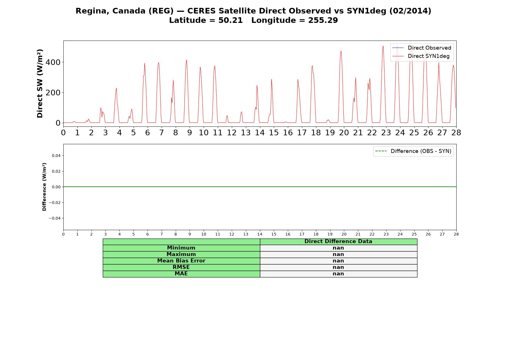Click the red SYN1deg legend line

pyautogui.click(x=398, y=56)
